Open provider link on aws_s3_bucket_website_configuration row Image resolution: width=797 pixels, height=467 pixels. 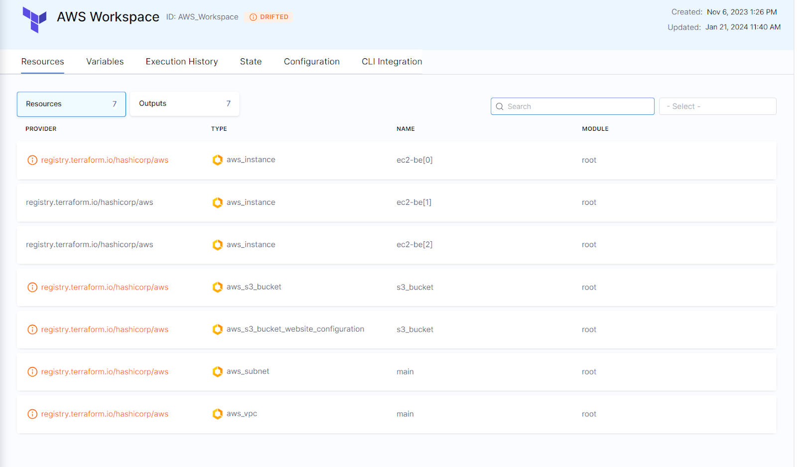tap(105, 330)
